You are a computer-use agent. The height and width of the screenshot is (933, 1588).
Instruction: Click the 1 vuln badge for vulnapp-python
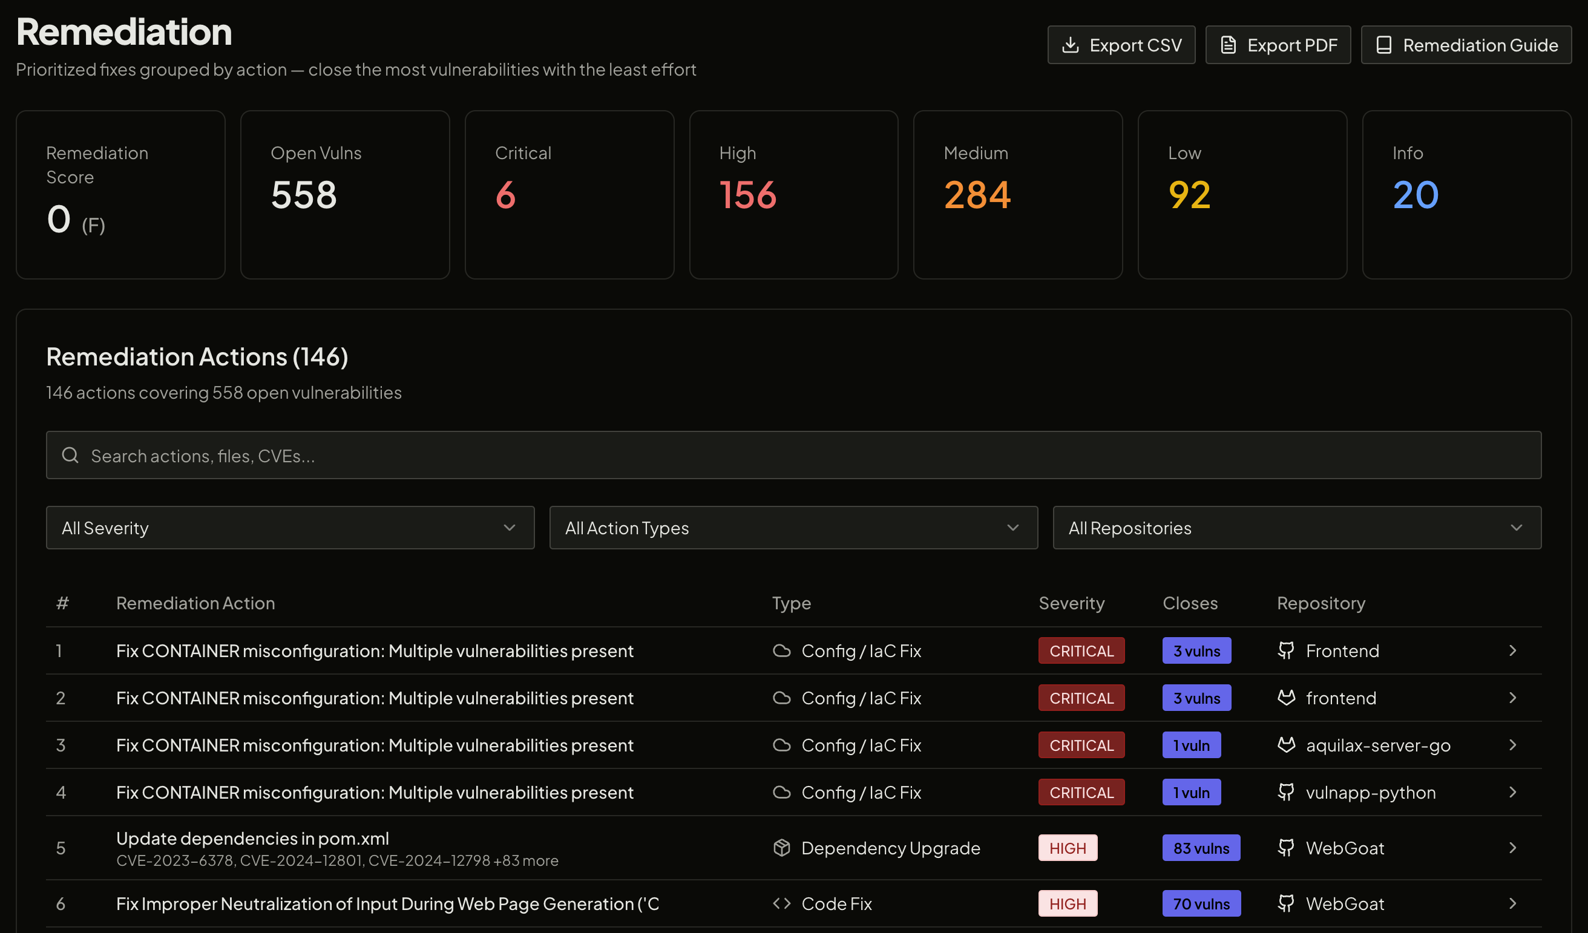pyautogui.click(x=1191, y=792)
